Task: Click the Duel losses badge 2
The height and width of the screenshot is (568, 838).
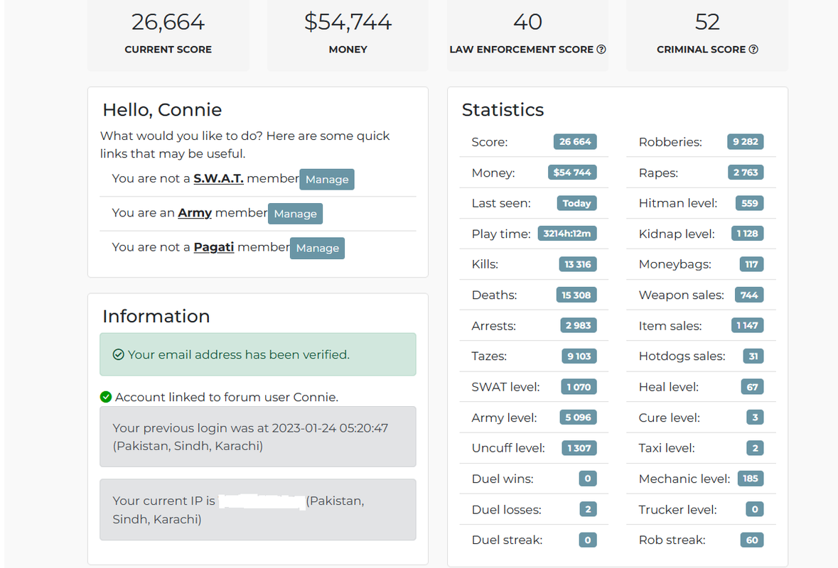Action: click(x=588, y=509)
